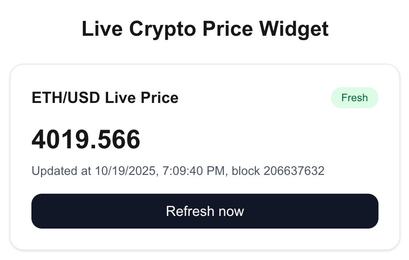Click the widget header row
The width and height of the screenshot is (409, 260).
[x=204, y=98]
